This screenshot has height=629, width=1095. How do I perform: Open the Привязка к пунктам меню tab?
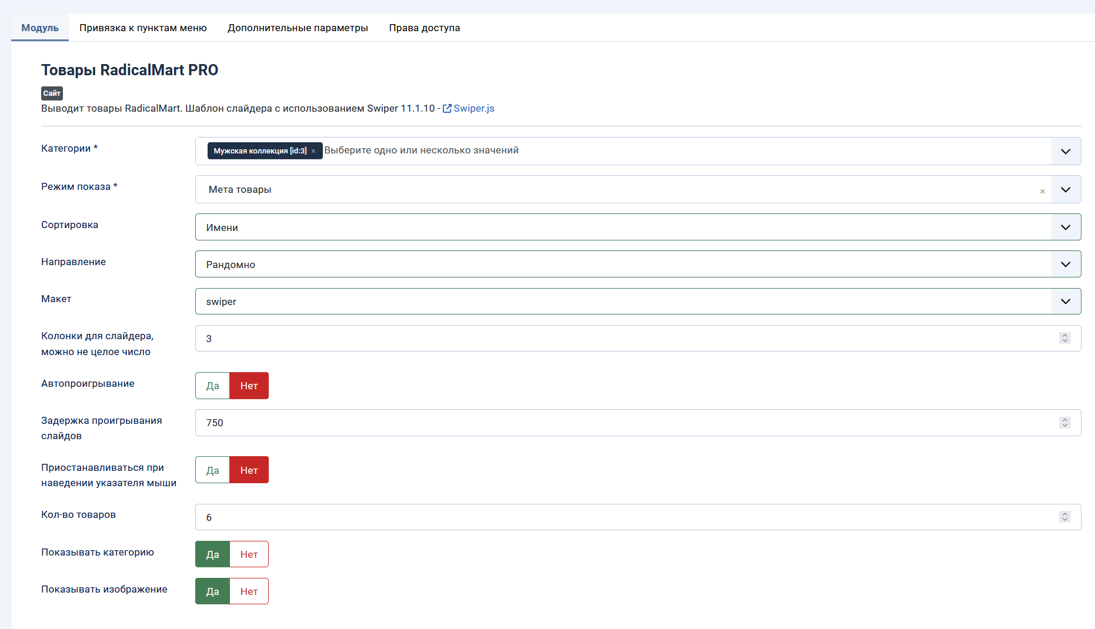point(143,28)
